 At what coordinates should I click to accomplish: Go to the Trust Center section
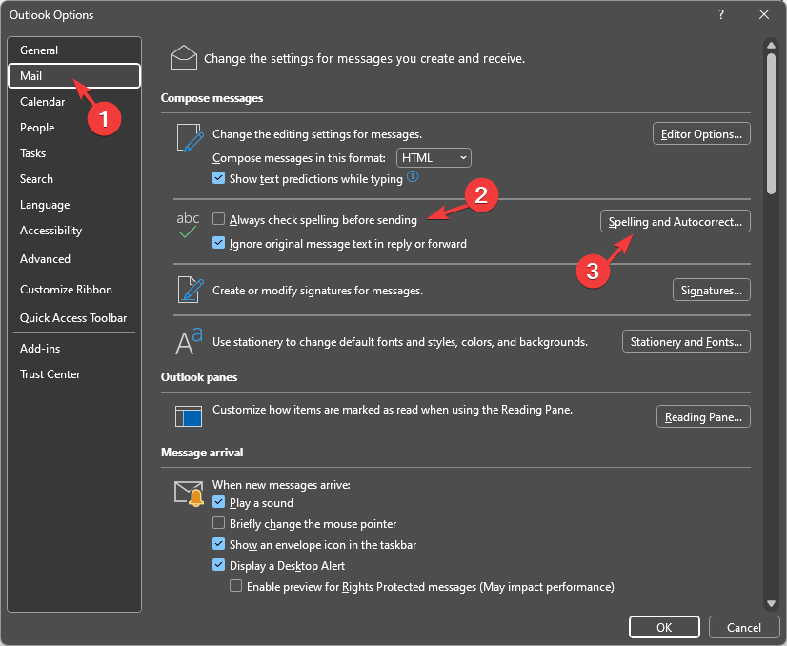click(50, 374)
